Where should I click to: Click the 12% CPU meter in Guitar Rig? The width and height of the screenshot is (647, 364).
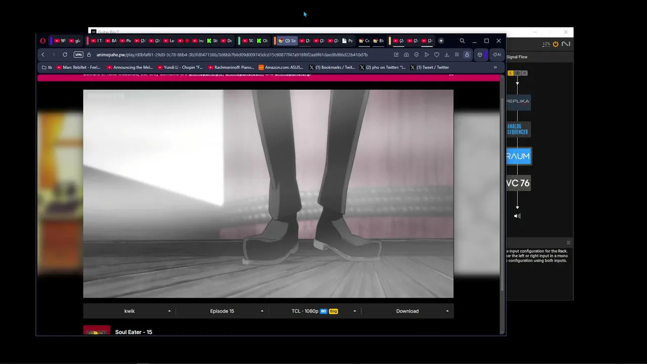click(546, 44)
